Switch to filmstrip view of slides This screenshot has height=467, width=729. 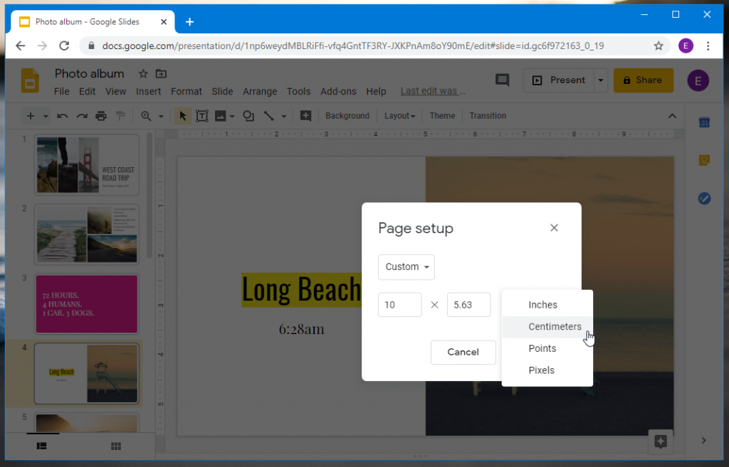tap(41, 446)
